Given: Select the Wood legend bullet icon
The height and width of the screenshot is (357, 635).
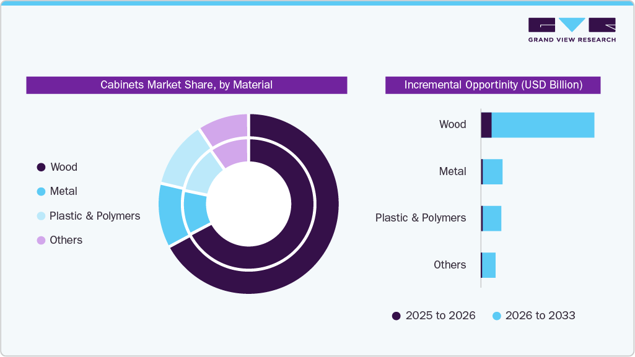Looking at the screenshot, I should point(40,167).
